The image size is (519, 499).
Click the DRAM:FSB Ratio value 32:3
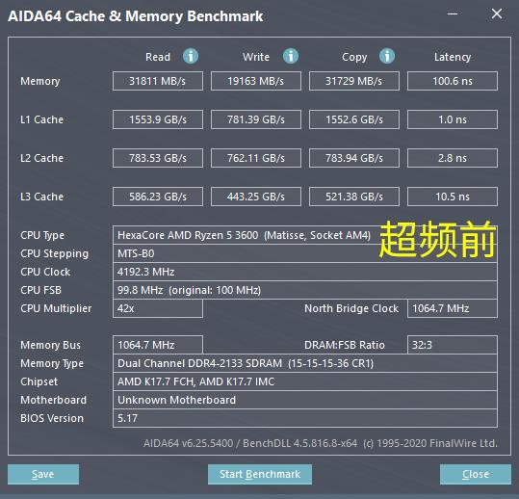(x=453, y=345)
